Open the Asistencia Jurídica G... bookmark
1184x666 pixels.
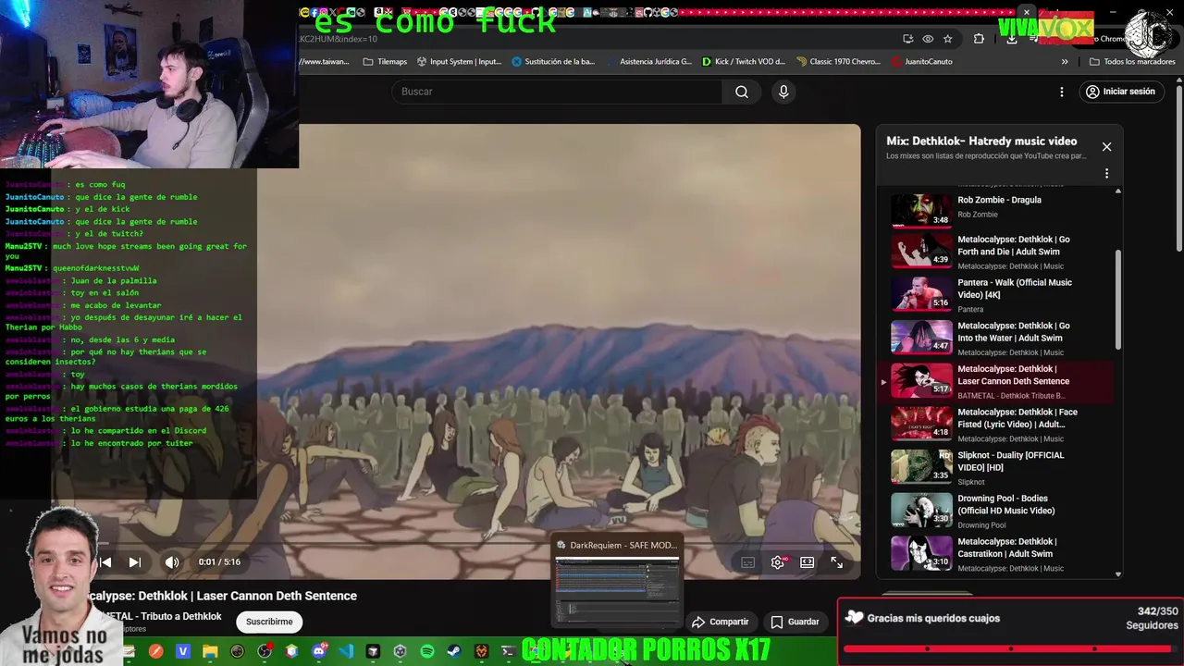[x=648, y=62]
